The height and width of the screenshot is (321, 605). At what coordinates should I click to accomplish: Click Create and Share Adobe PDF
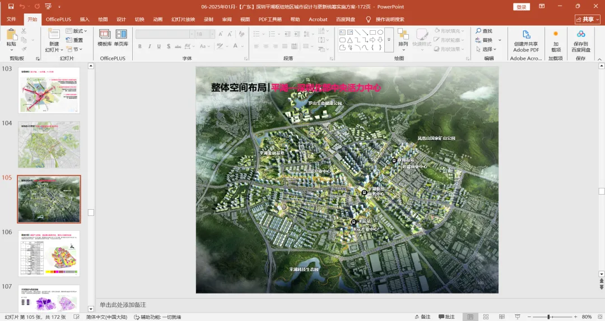[x=526, y=41]
